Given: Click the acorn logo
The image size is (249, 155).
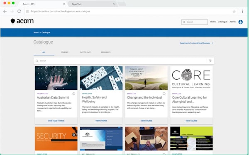Looking at the screenshot, I should pos(22,21).
